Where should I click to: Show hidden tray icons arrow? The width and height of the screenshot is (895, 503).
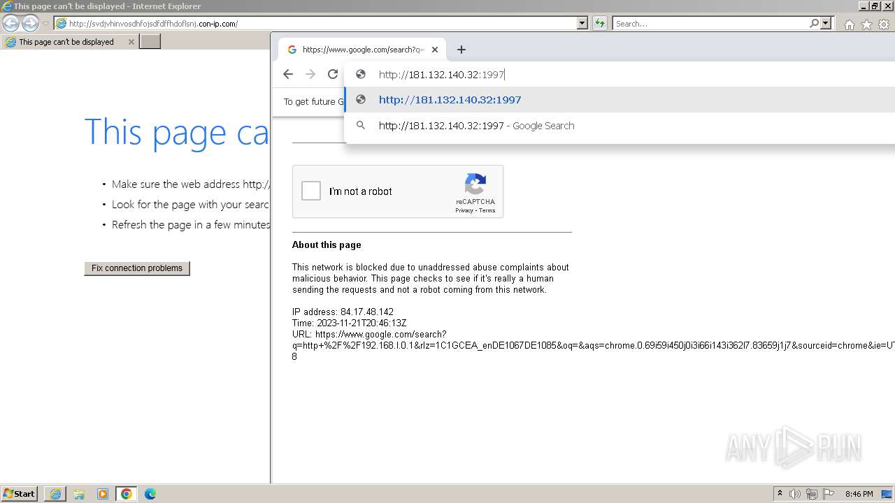(780, 494)
